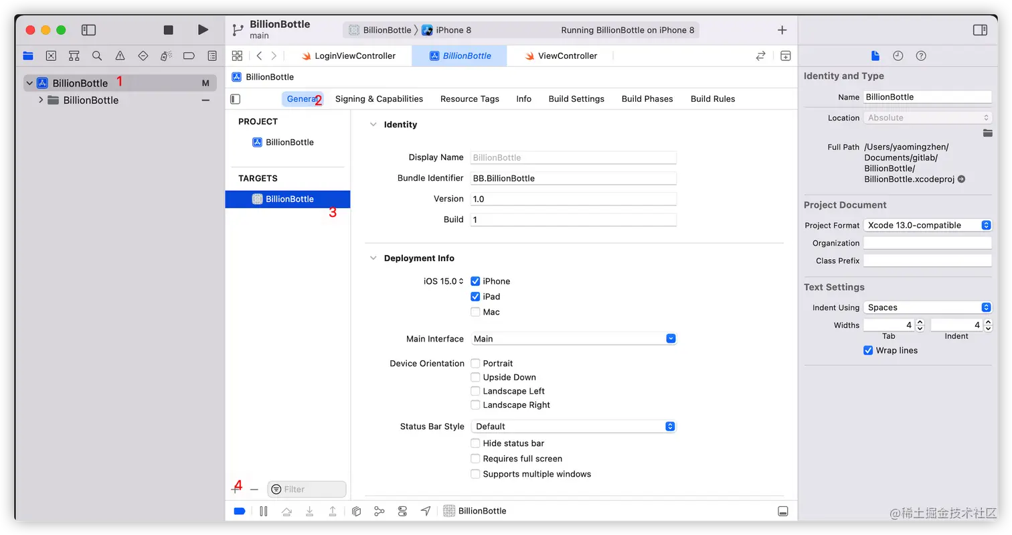
Task: Uncheck the iPad checkbox
Action: point(475,297)
